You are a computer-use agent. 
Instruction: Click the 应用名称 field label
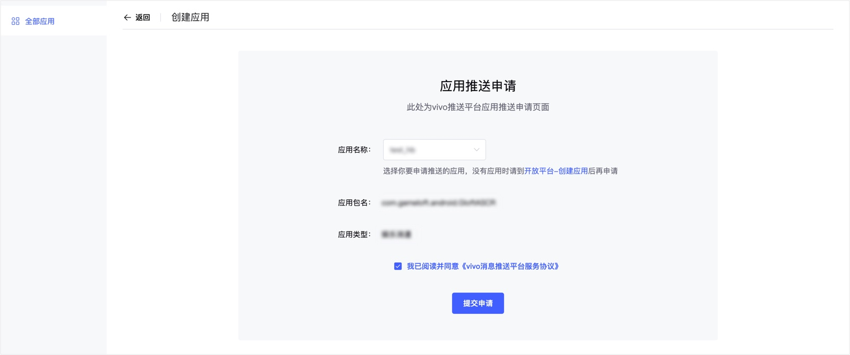point(354,150)
